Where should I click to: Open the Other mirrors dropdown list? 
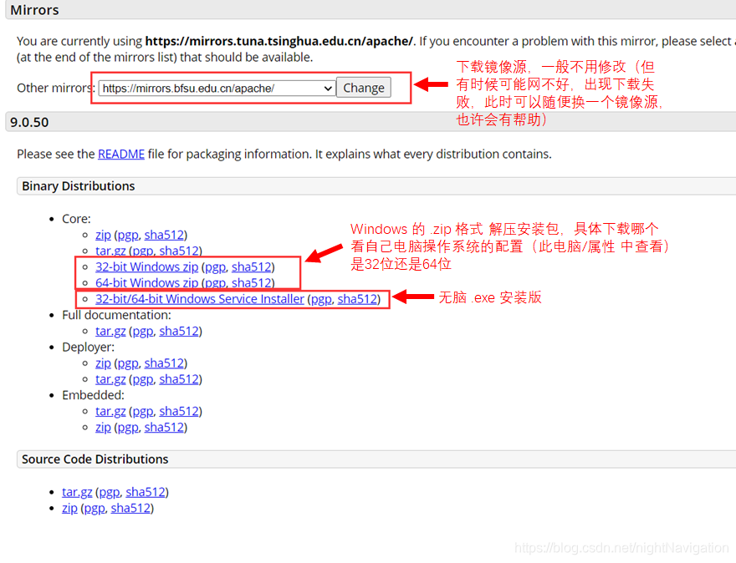click(217, 89)
